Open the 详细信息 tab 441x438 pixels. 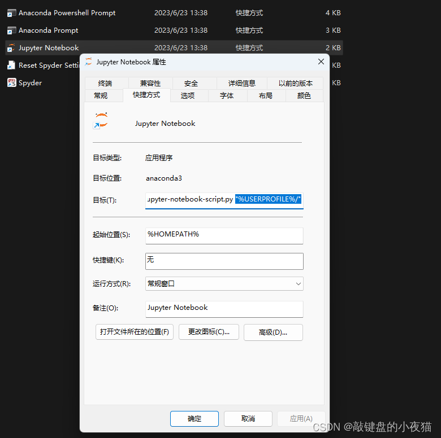(242, 84)
